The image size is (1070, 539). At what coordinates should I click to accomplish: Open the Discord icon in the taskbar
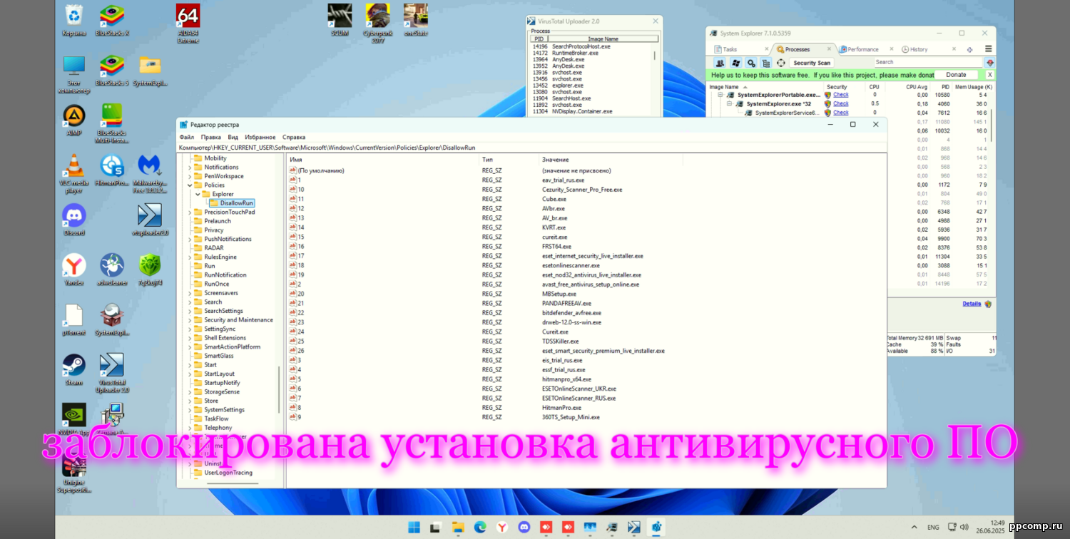coord(524,527)
